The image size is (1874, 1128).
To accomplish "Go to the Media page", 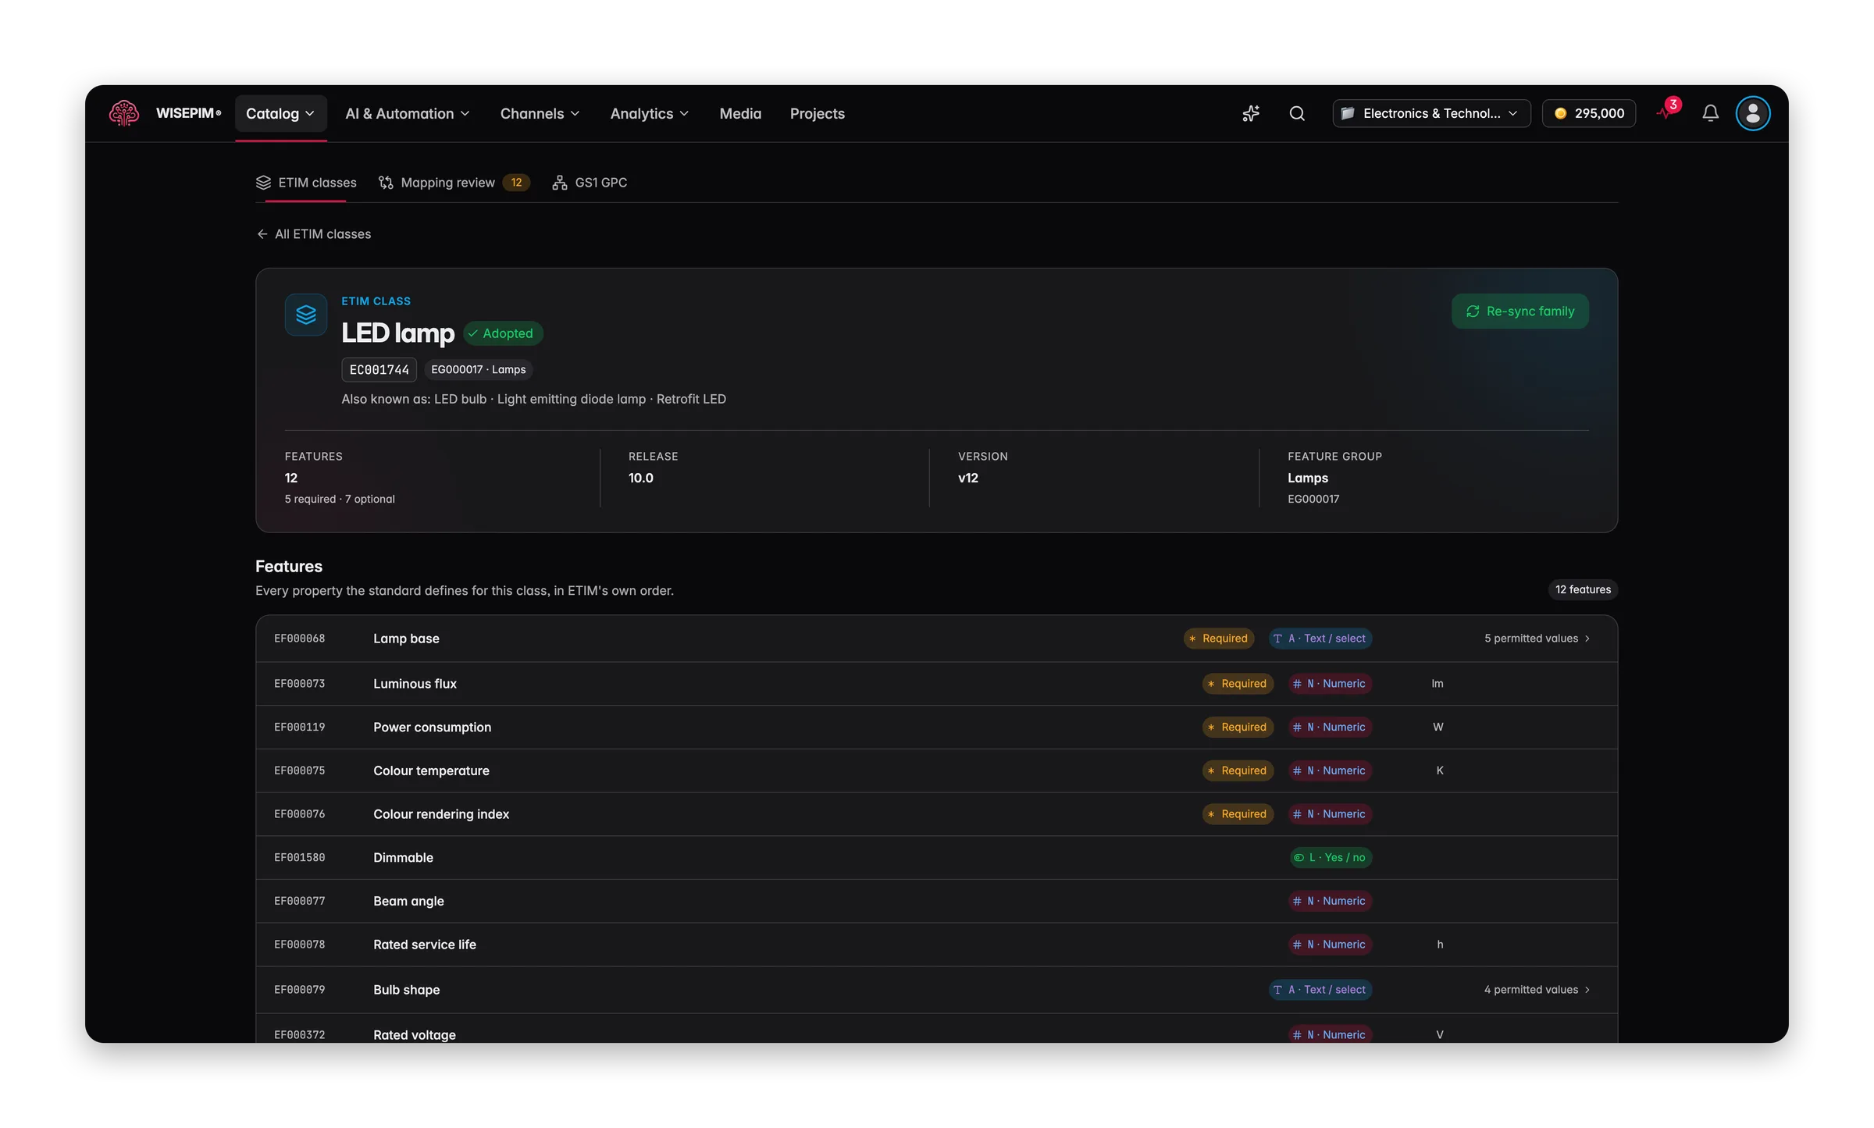I will [740, 113].
